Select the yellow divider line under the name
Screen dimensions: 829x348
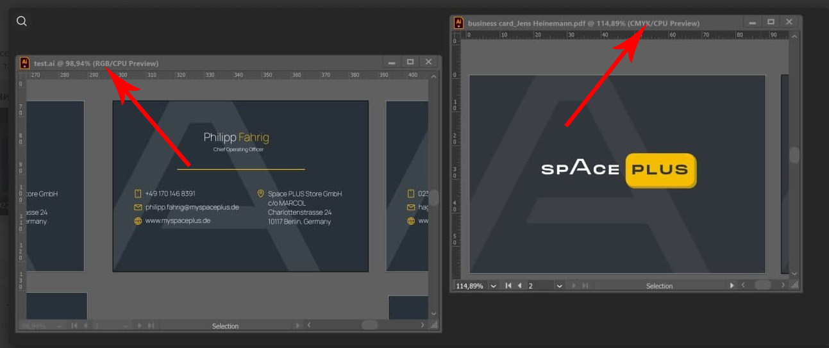241,169
